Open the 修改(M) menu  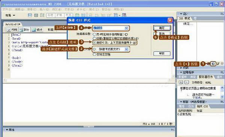coord(57,9)
